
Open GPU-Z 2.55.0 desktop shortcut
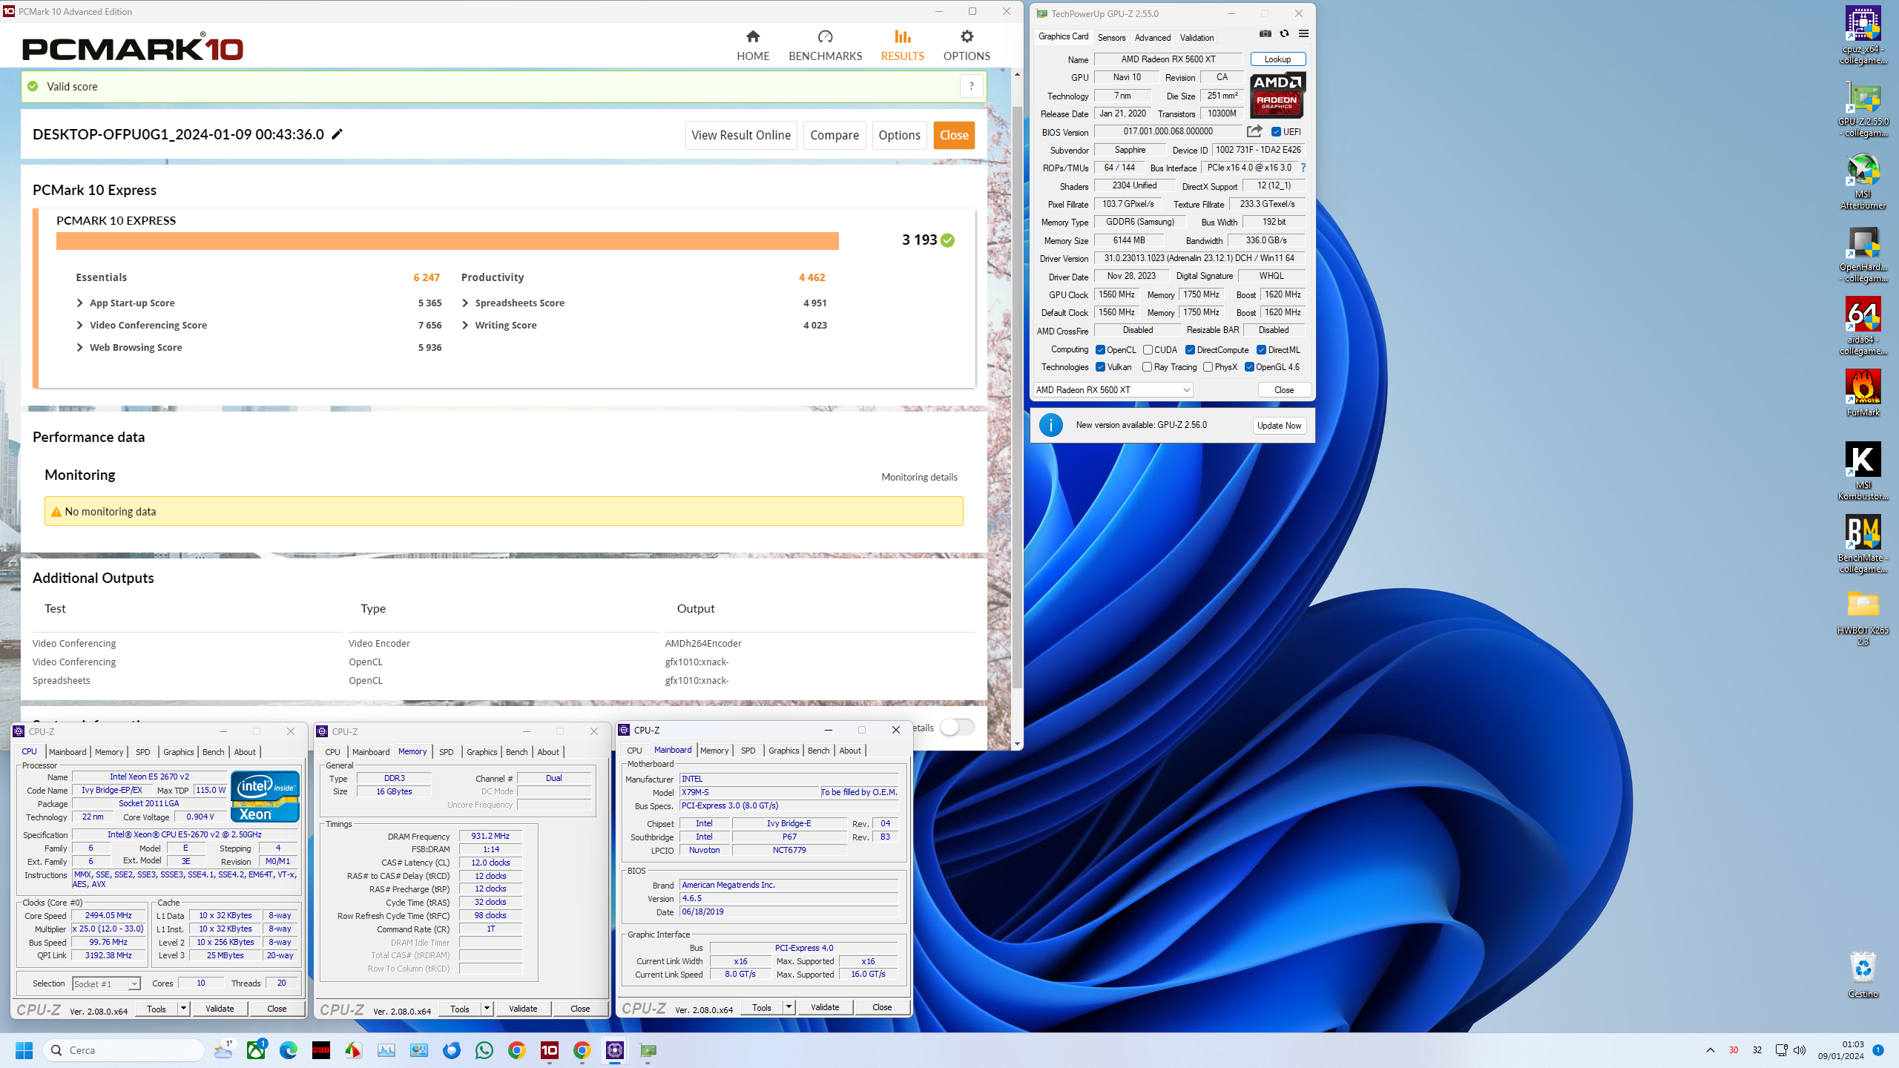pyautogui.click(x=1863, y=108)
